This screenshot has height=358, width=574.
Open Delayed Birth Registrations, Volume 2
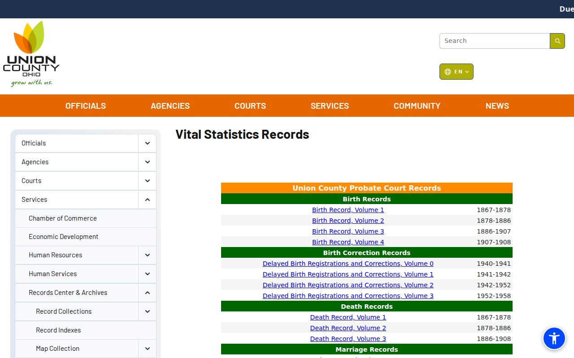pos(348,285)
